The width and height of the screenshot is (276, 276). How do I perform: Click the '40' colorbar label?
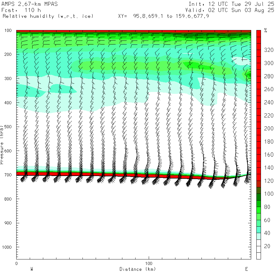pos(267,233)
